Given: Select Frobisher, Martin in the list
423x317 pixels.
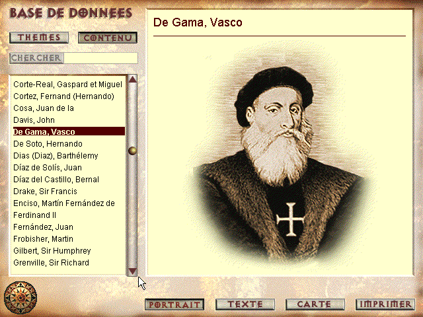Looking at the screenshot, I should 43,239.
